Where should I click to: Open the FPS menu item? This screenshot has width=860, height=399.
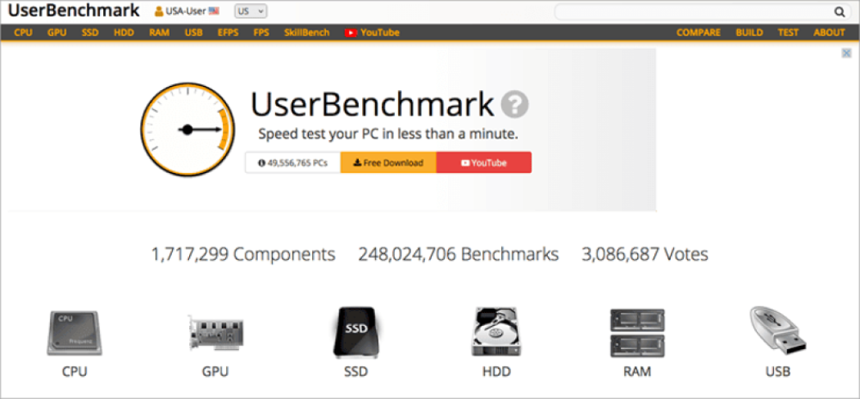[261, 33]
